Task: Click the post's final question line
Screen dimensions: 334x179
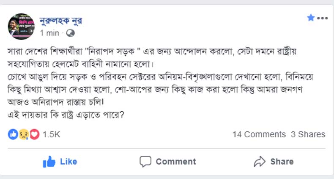Action: point(68,113)
